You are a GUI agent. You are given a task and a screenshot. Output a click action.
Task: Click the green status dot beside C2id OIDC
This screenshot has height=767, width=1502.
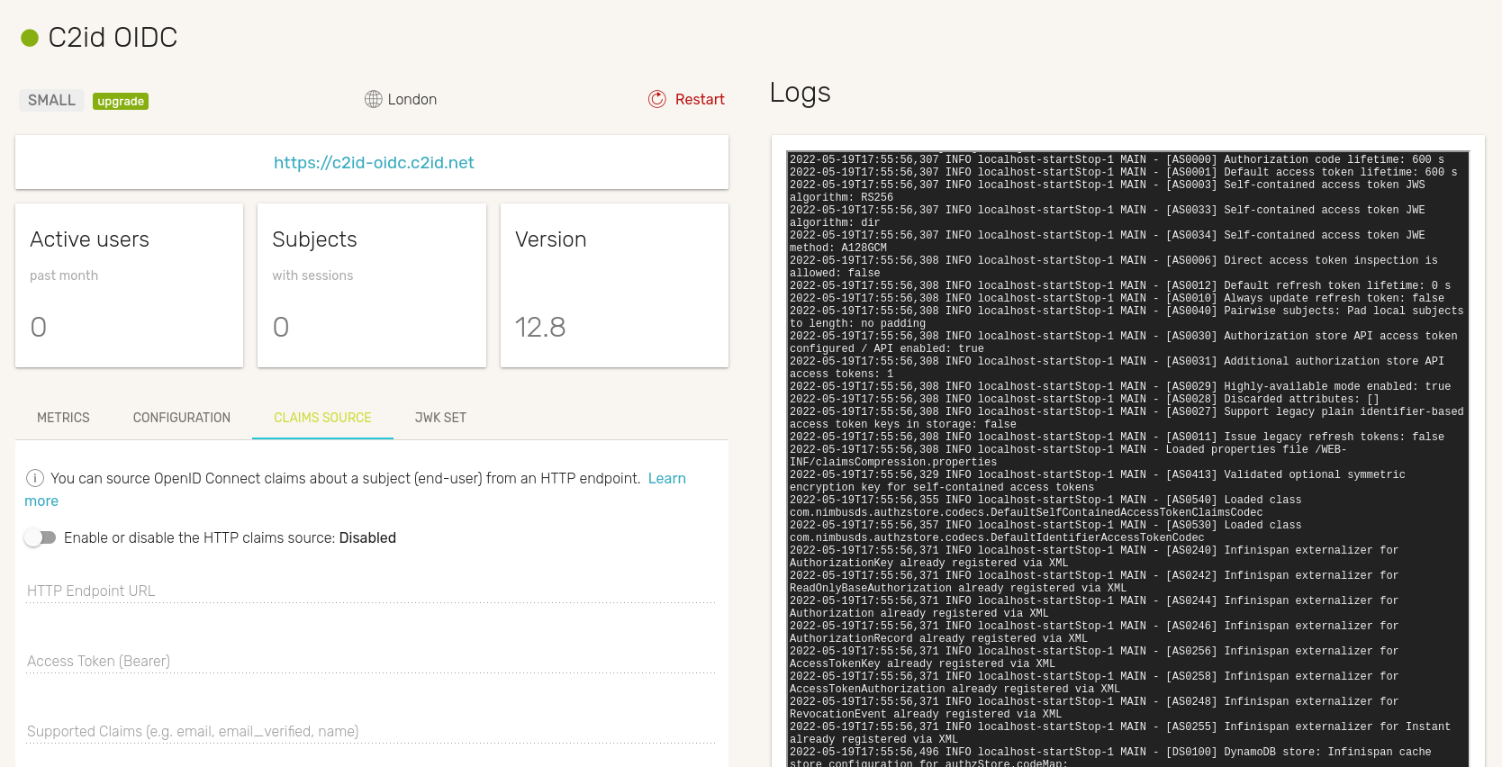pyautogui.click(x=30, y=38)
